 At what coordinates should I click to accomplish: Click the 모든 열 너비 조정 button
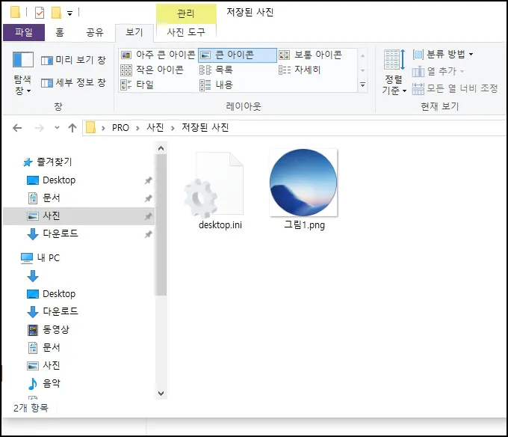tap(455, 88)
